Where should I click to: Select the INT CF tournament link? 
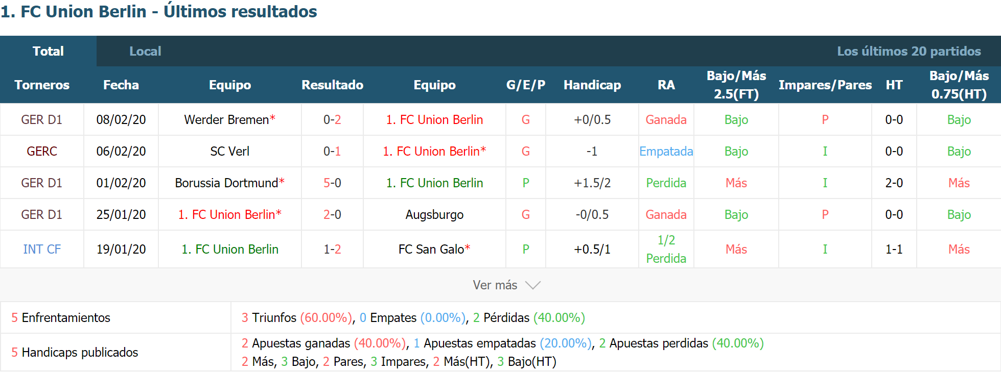click(42, 249)
